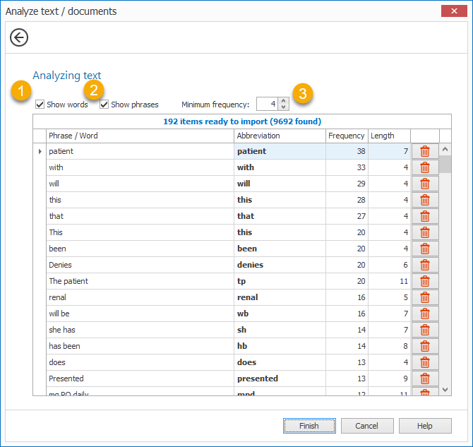Select the 'tp' abbreviation cell

pyautogui.click(x=280, y=281)
